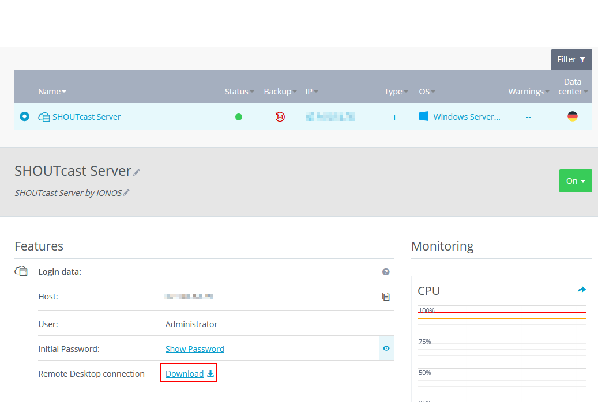The width and height of the screenshot is (598, 402).
Task: Click the server cloud icon in table row
Action: coord(44,117)
